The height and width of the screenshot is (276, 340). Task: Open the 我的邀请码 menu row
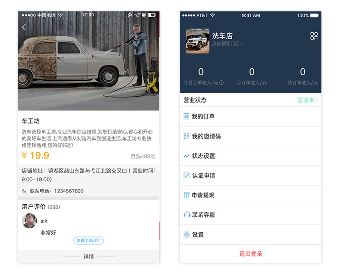click(x=251, y=136)
